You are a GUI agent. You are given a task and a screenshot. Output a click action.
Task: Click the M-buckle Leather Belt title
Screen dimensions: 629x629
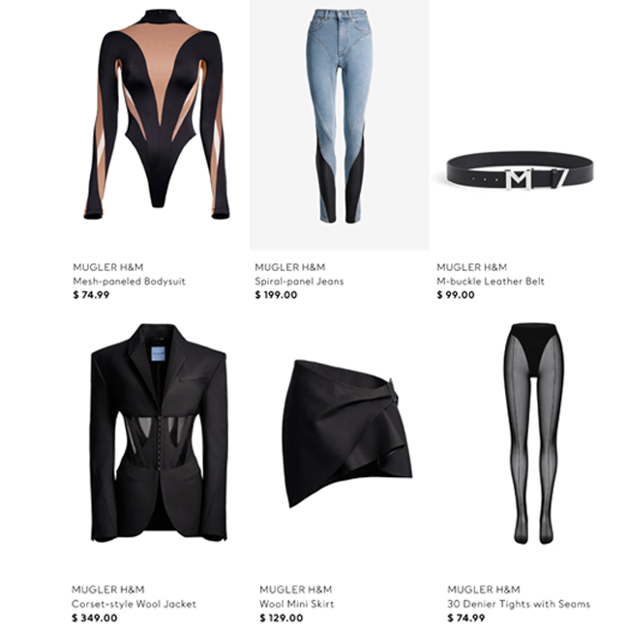[491, 282]
